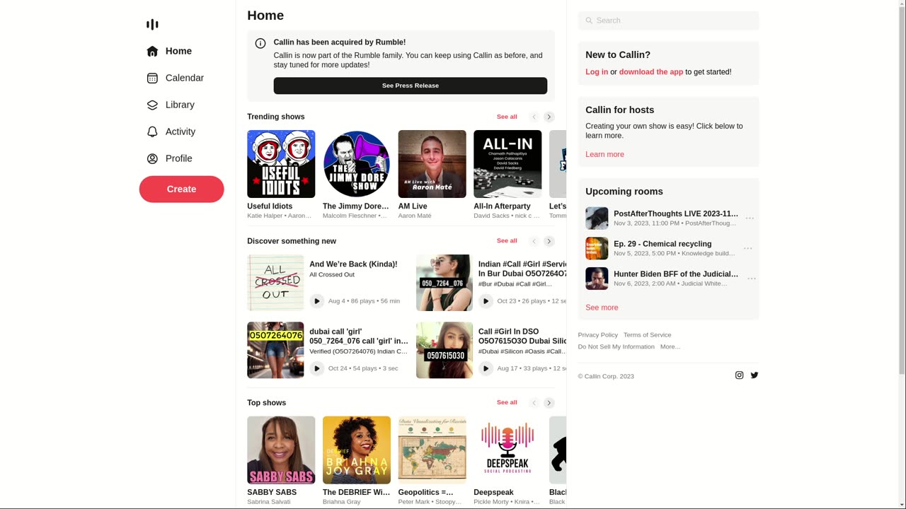Open Deepspeak show thumbnail
The image size is (906, 509).
(508, 450)
